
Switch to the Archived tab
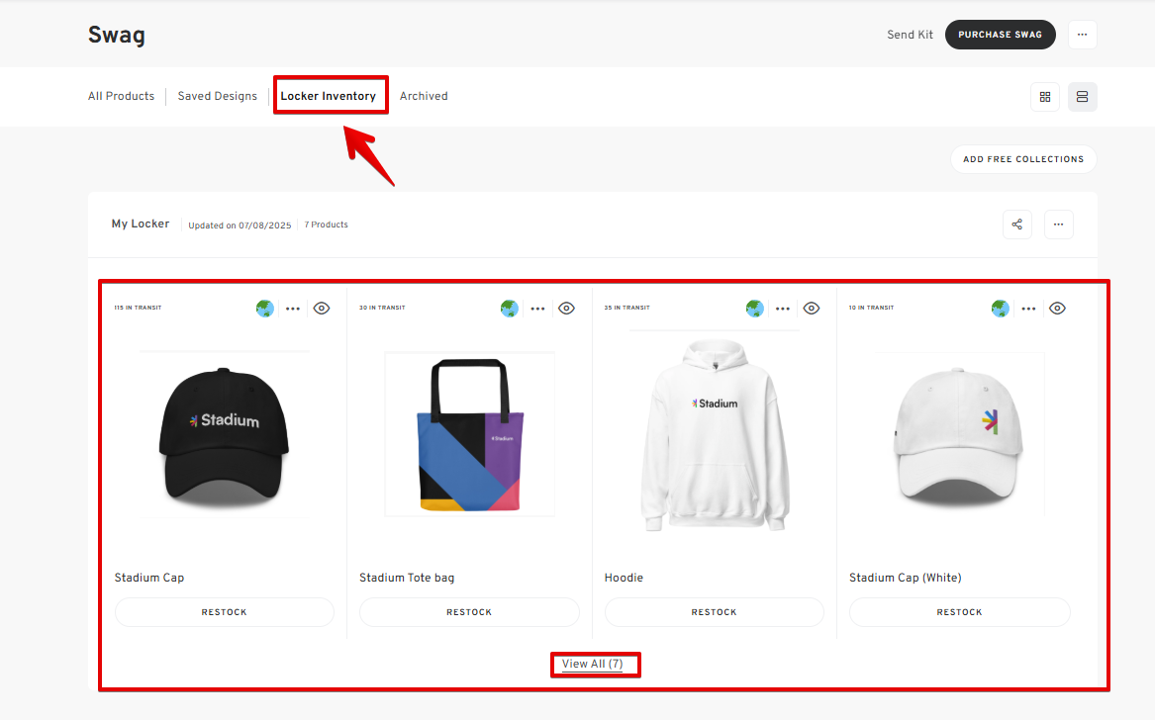tap(424, 96)
